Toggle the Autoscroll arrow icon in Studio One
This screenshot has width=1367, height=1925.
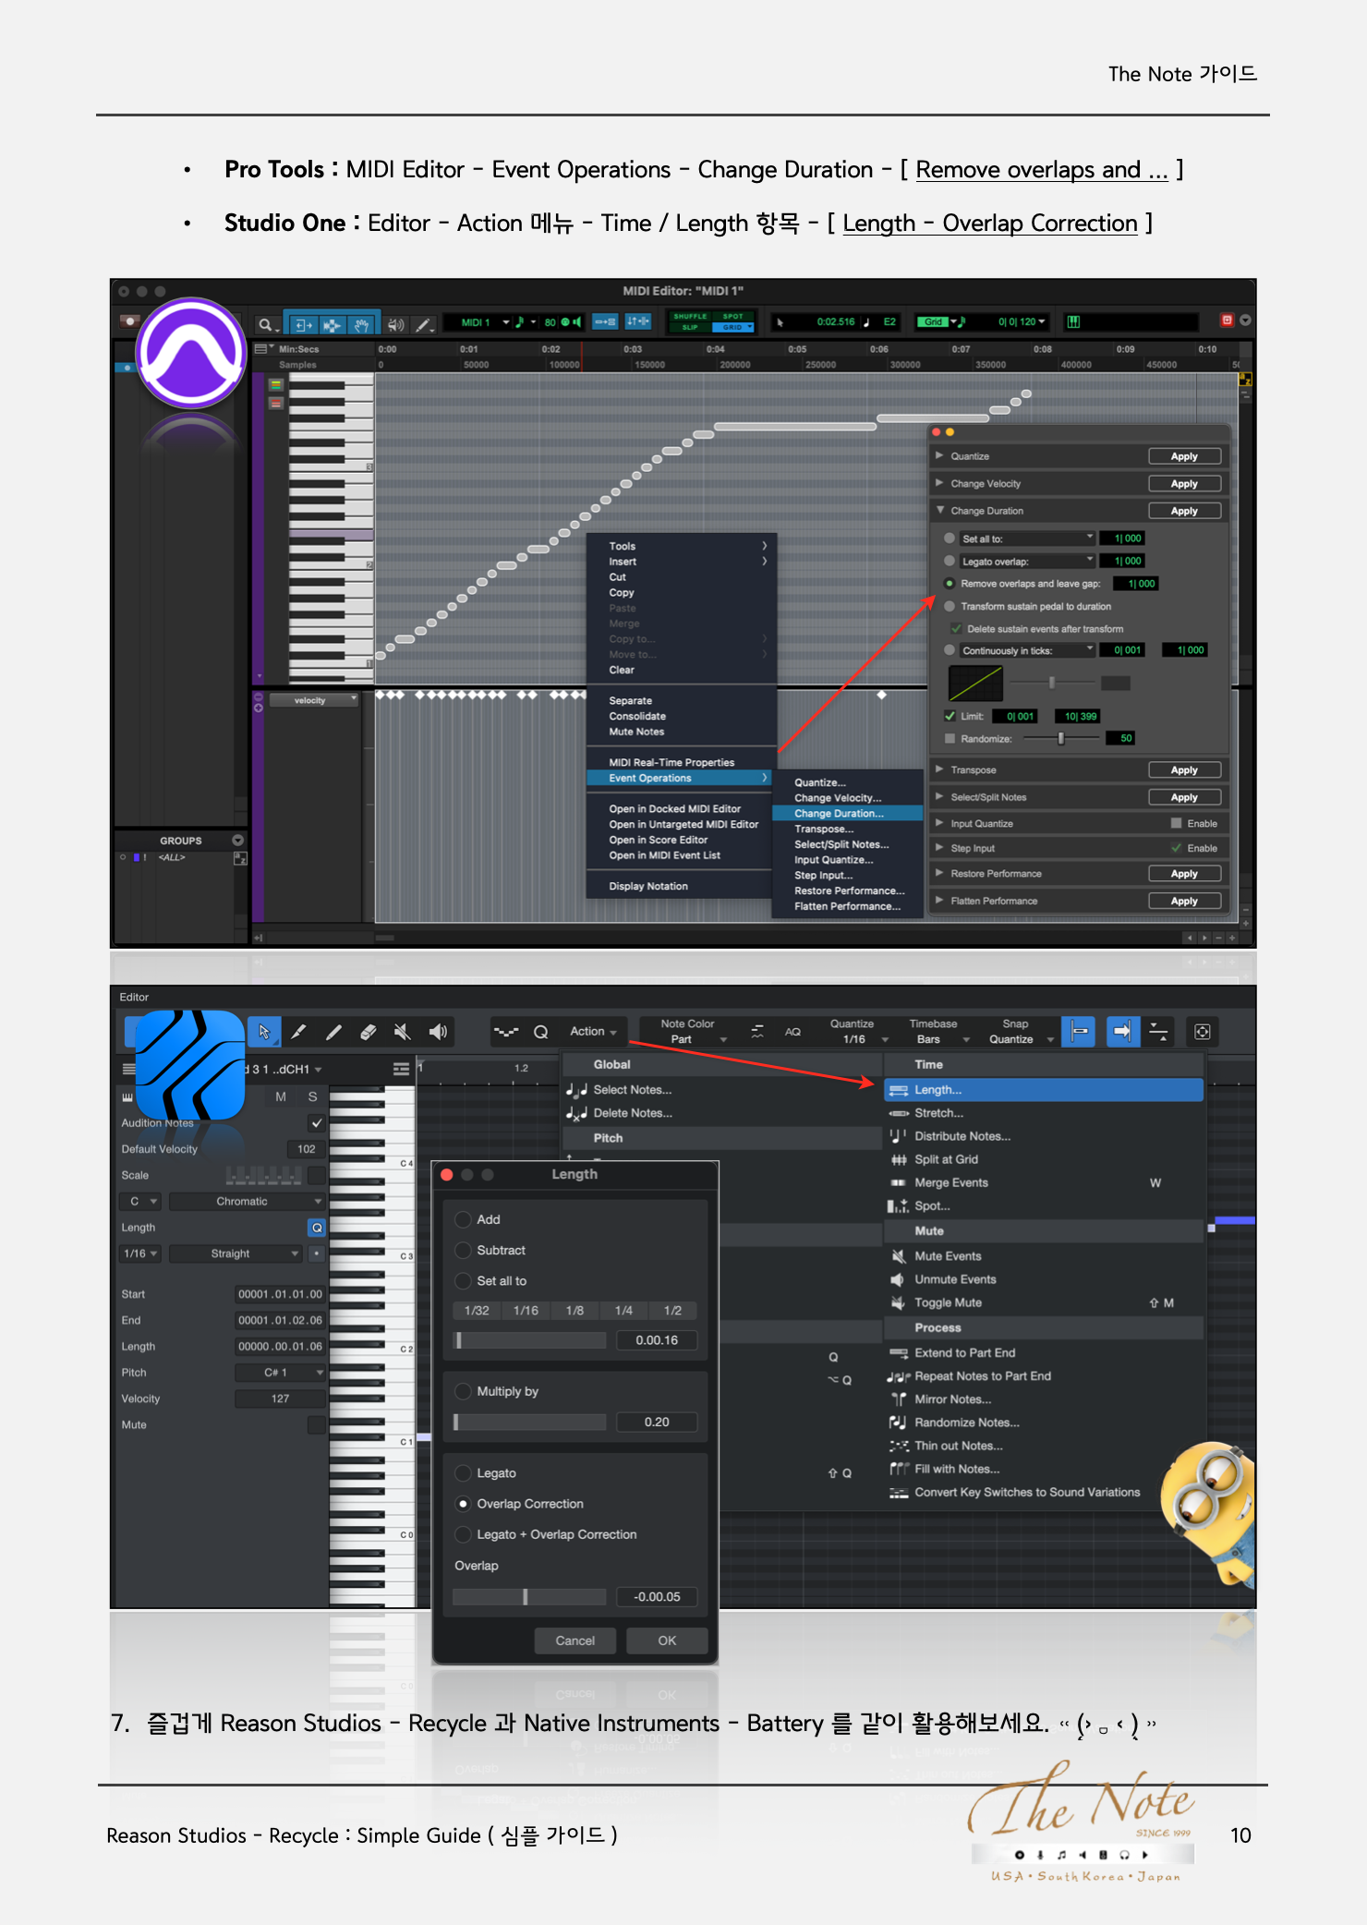(x=1122, y=1031)
